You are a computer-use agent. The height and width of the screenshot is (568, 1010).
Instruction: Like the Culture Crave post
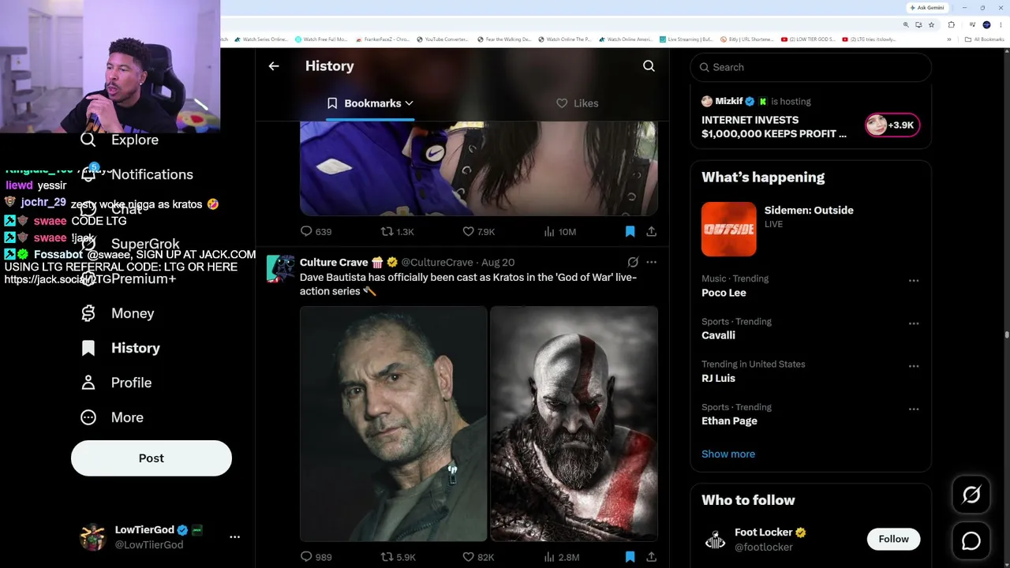tap(478, 557)
